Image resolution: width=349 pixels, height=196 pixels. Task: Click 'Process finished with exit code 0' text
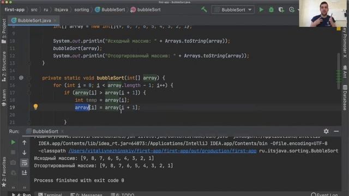point(79,180)
